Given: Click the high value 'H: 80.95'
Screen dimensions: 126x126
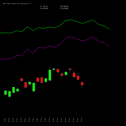Looking at the screenshot, I should tap(64, 7).
